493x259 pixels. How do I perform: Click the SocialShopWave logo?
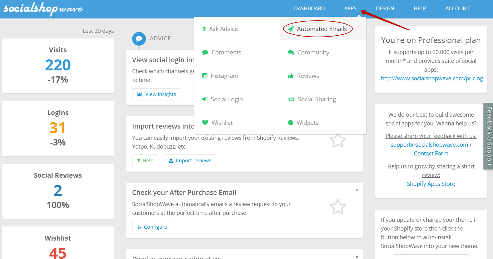43,9
